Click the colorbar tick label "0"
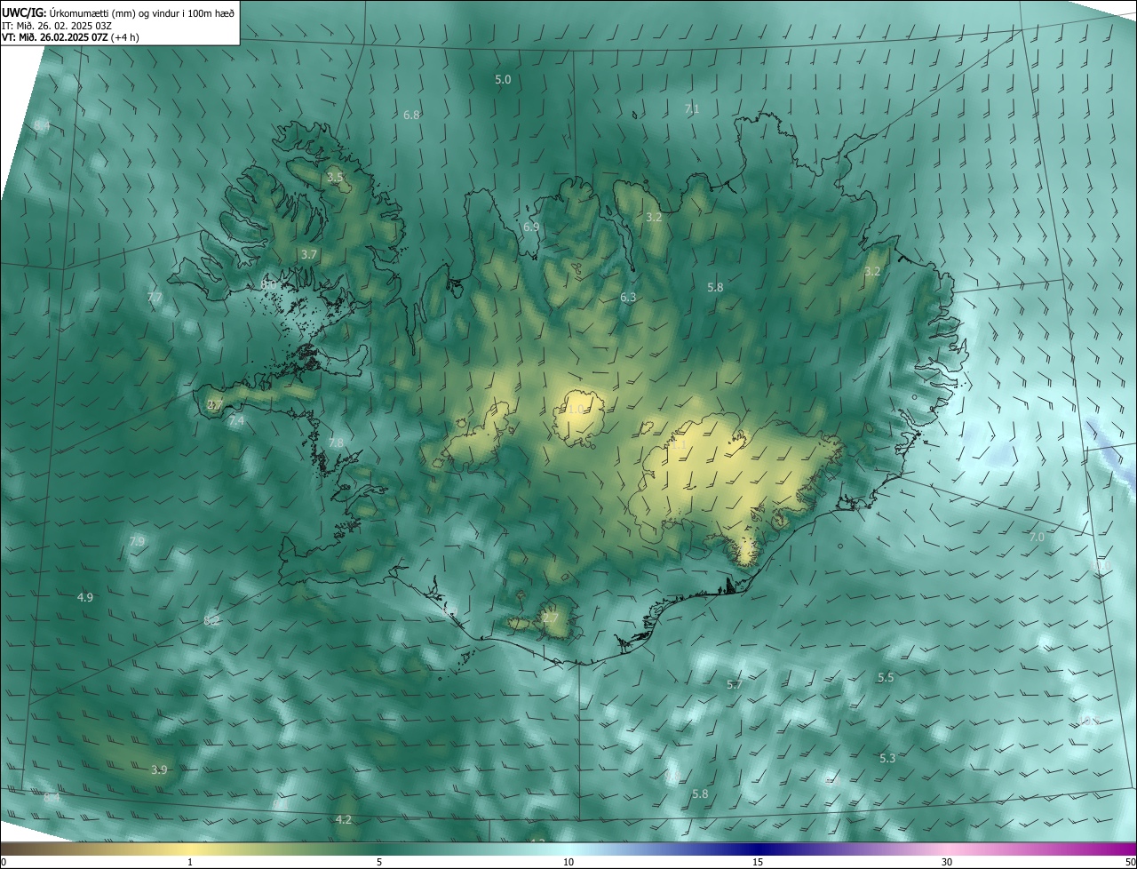This screenshot has width=1137, height=869. [4, 863]
